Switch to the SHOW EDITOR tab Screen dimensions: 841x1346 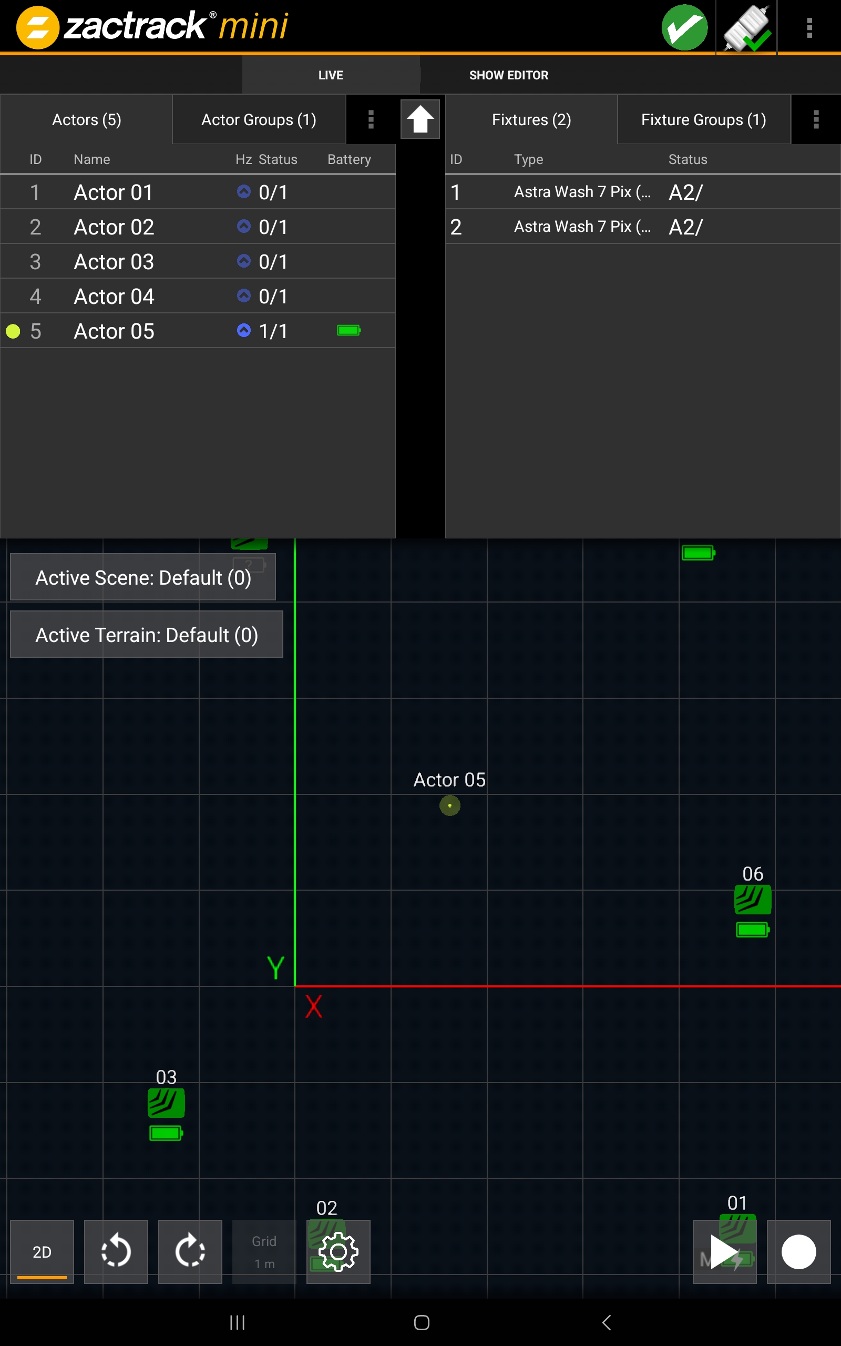click(508, 75)
